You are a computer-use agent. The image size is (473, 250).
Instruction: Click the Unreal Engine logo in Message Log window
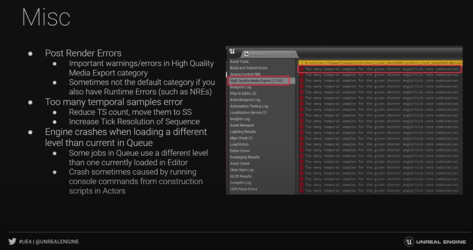pos(232,51)
